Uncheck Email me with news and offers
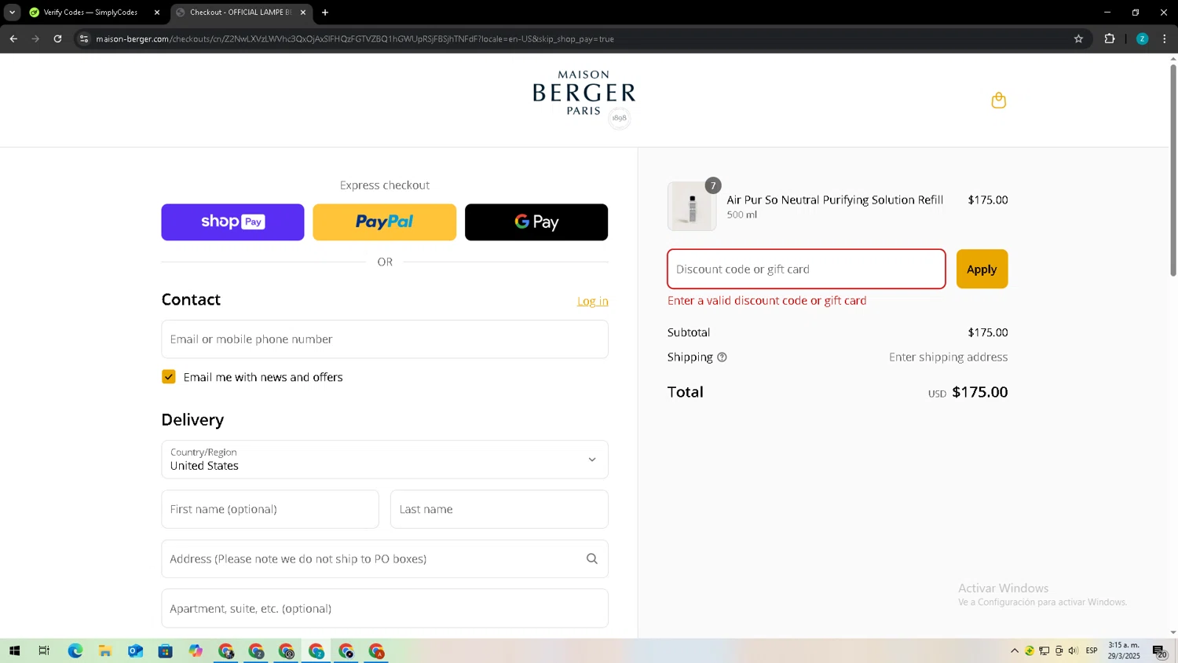This screenshot has height=663, width=1178. pos(169,377)
